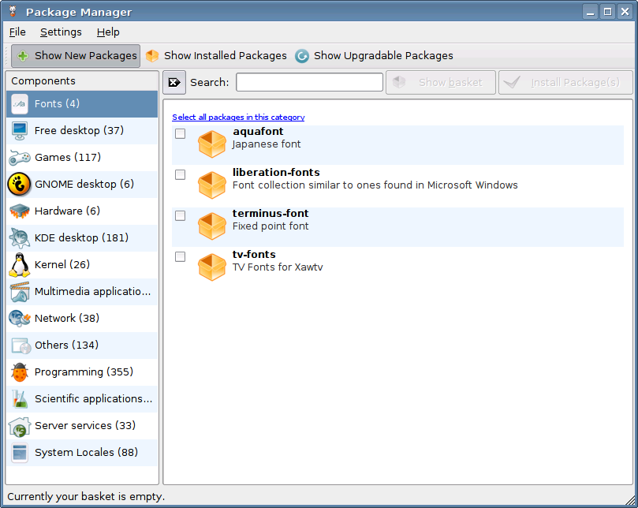Open the Help menu
This screenshot has height=508, width=638.
point(108,32)
